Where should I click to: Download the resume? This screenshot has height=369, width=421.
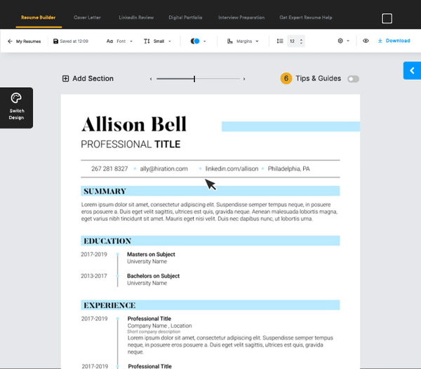[x=394, y=41]
